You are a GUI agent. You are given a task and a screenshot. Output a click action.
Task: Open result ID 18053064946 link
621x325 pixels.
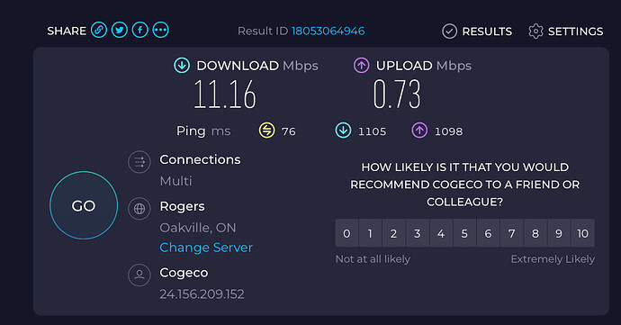pyautogui.click(x=328, y=31)
